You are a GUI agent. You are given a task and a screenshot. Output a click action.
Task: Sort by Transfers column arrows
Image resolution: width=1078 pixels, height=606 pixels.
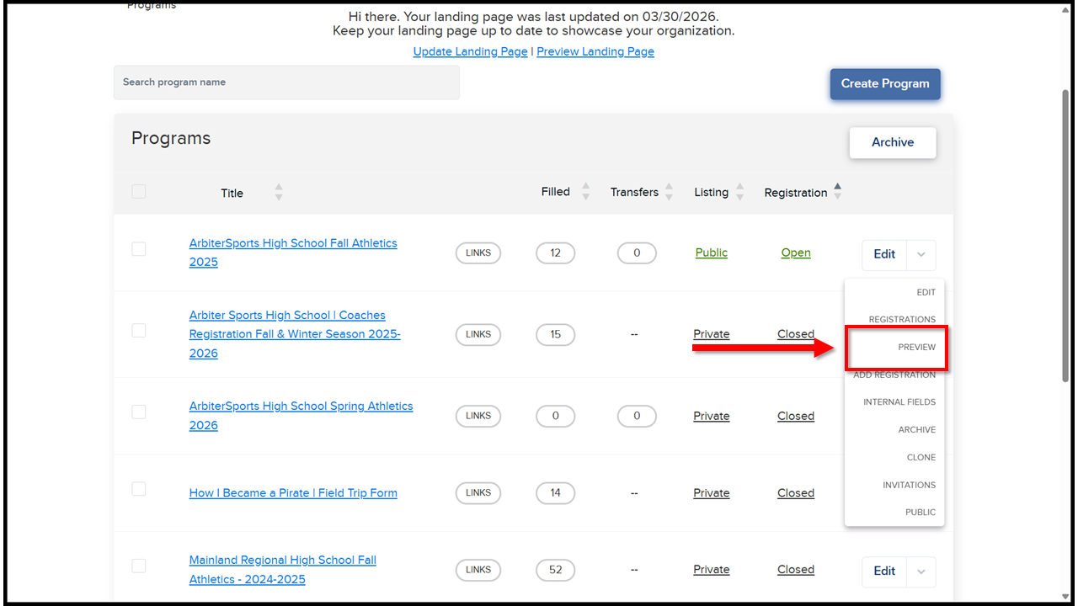tap(669, 191)
